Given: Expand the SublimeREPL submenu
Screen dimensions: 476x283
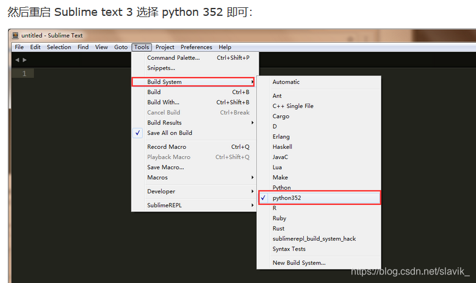Looking at the screenshot, I should click(x=194, y=205).
